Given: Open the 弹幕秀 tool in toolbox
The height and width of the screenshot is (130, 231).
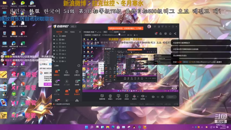Looking at the screenshot, I should coord(67,92).
